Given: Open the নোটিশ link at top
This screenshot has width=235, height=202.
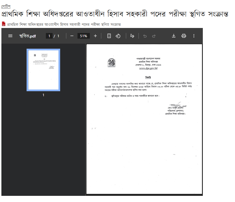Looking at the screenshot, I should coord(6,6).
